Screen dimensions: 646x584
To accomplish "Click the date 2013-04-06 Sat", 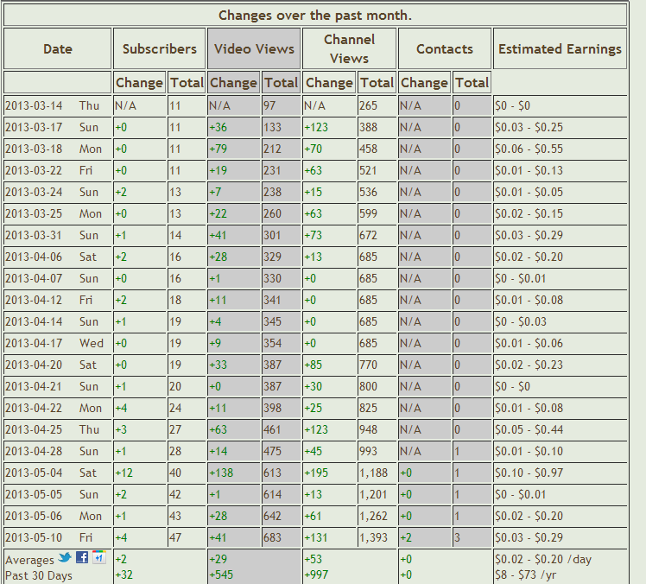I will pyautogui.click(x=51, y=257).
